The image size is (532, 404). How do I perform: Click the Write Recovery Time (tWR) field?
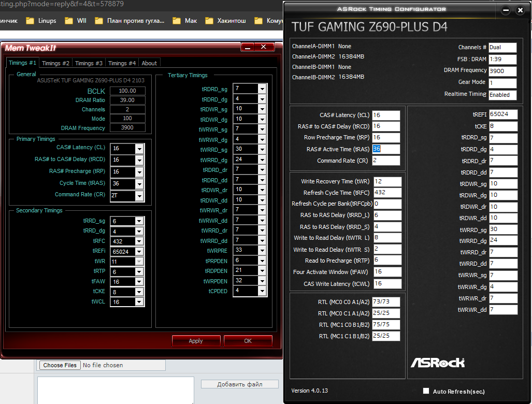[x=387, y=181]
